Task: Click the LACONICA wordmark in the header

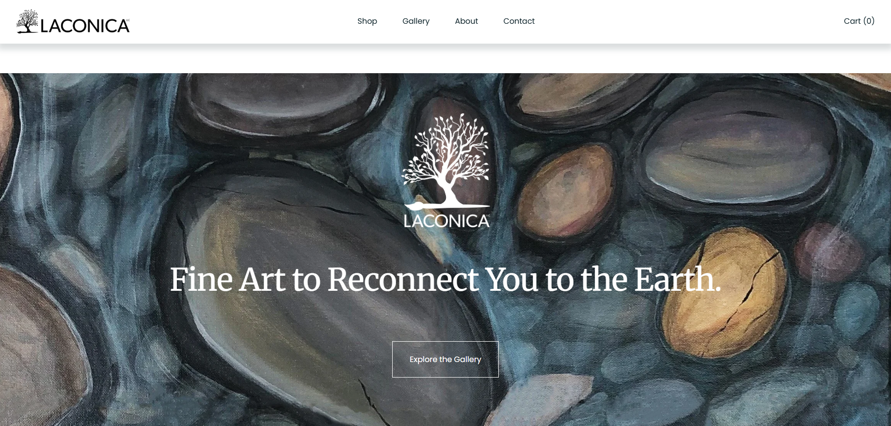Action: click(x=85, y=26)
